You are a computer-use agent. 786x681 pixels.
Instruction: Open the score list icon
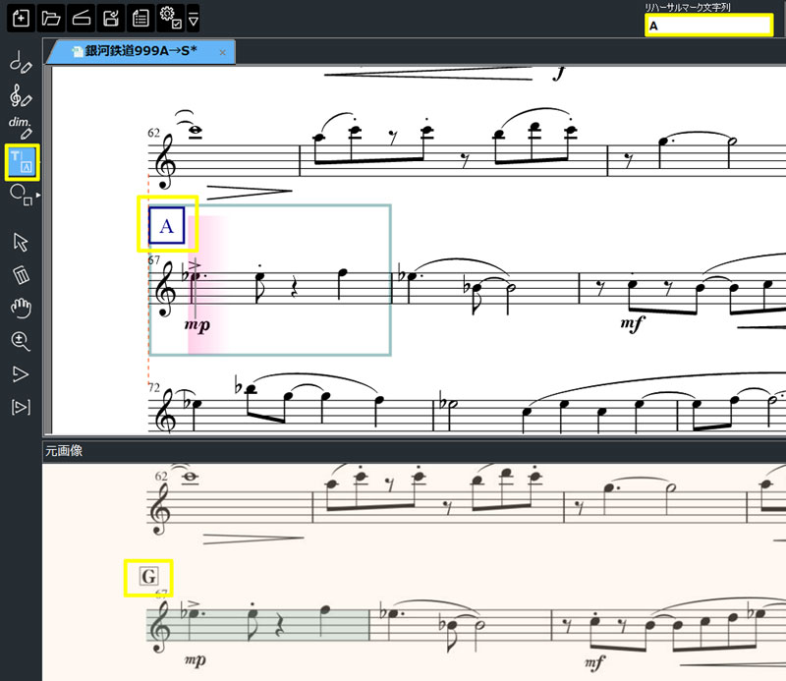tap(140, 19)
